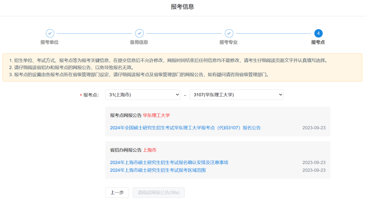The image size is (366, 205).
Task: Expand the 3107(华东理工大学) exam site dropdown
Action: 236,95
